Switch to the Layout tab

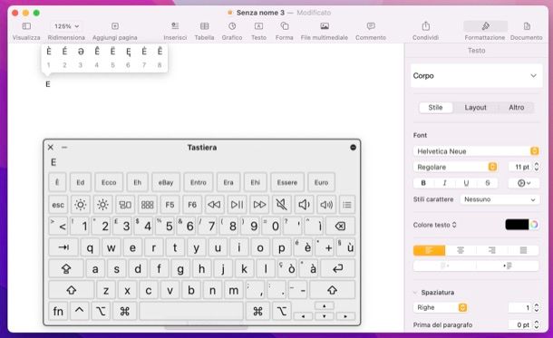point(475,108)
